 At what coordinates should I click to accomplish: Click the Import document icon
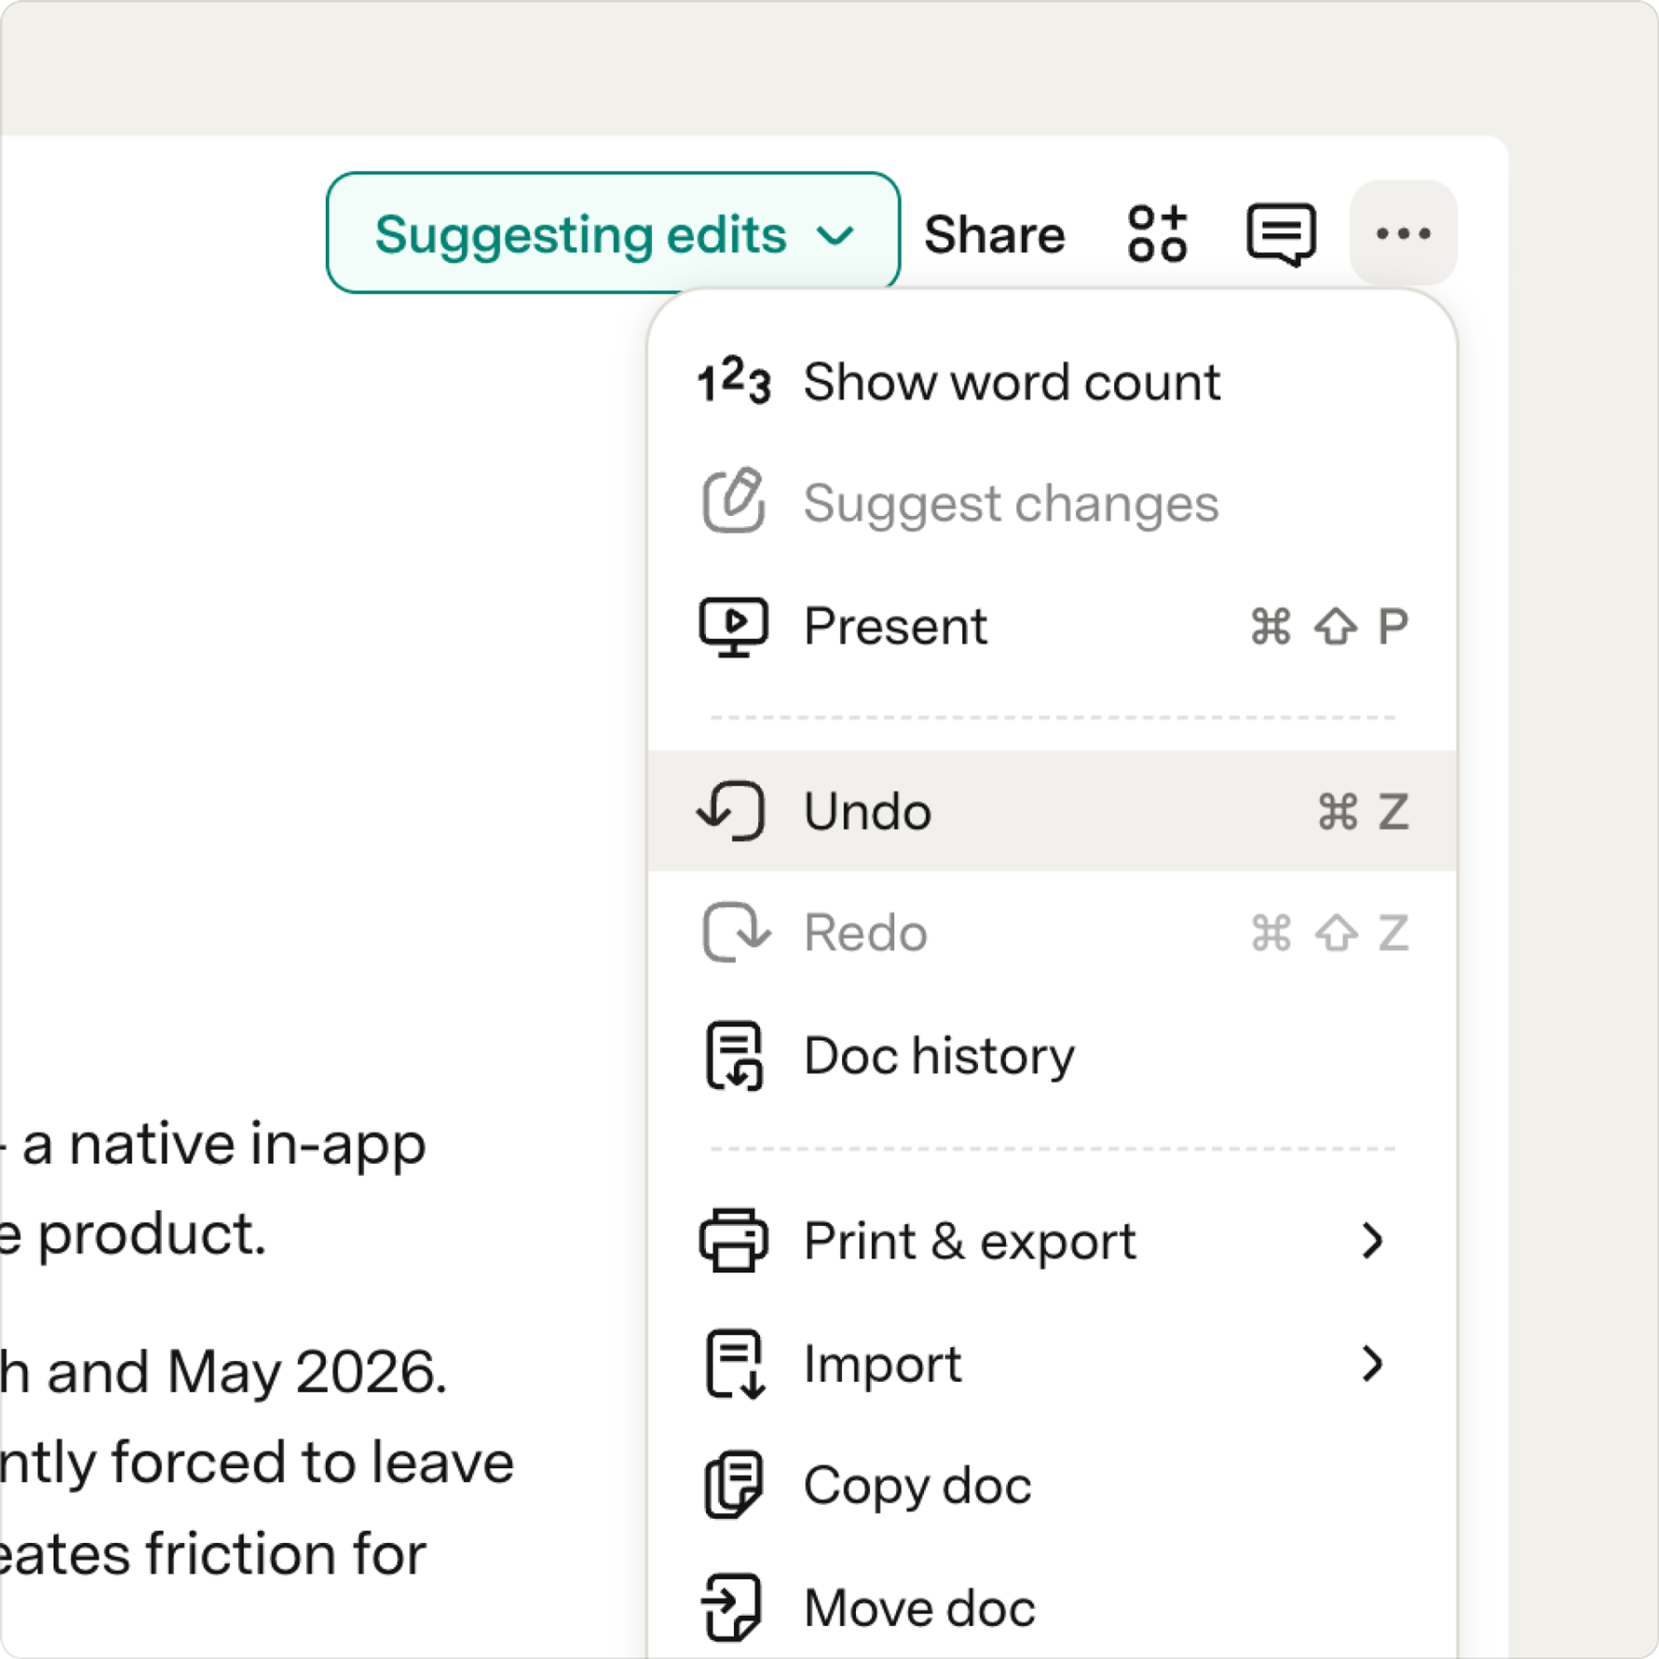tap(735, 1365)
